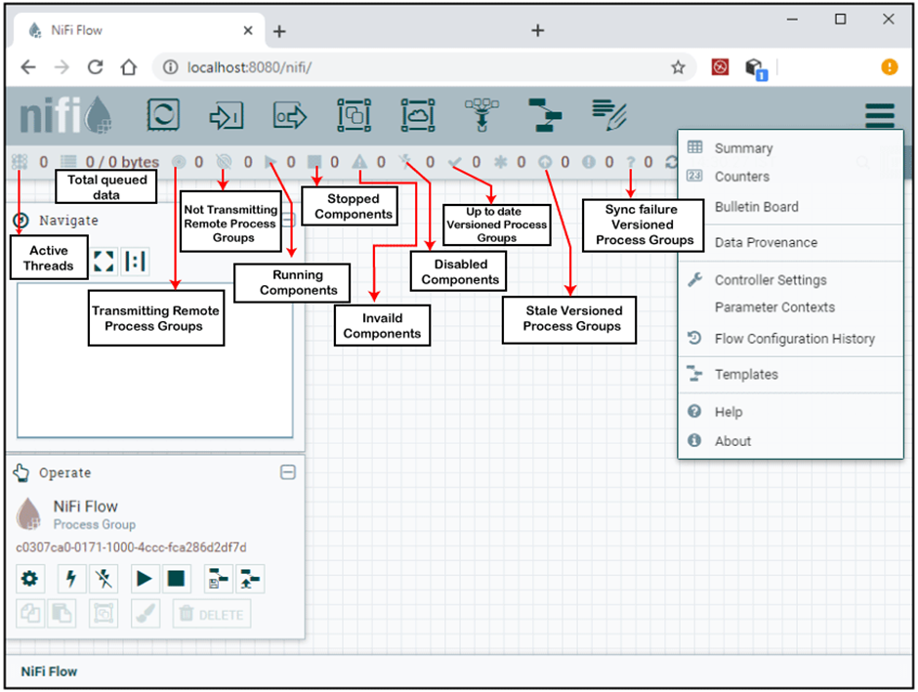918x692 pixels.
Task: Enable components with lightning bolt icon
Action: 71,579
